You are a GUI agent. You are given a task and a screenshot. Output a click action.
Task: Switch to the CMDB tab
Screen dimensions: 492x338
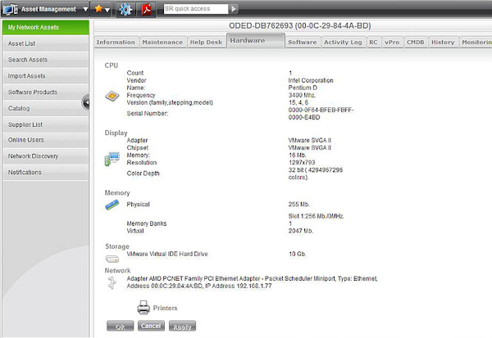tap(416, 43)
